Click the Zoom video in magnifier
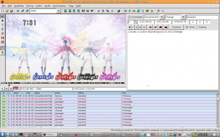220x137 pixels. tap(22, 11)
